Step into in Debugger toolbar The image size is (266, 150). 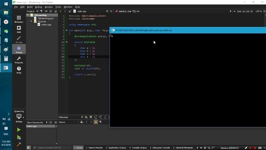[x=101, y=117]
